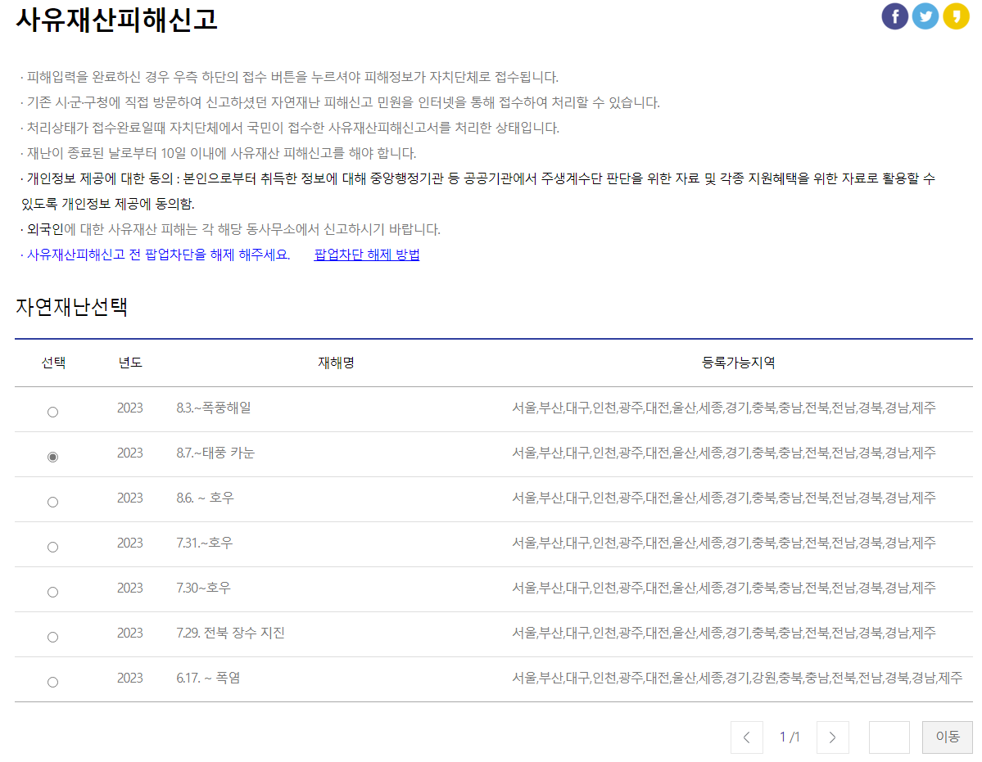Choose the 7.31.~호우 disaster option
This screenshot has height=762, width=982.
[52, 546]
